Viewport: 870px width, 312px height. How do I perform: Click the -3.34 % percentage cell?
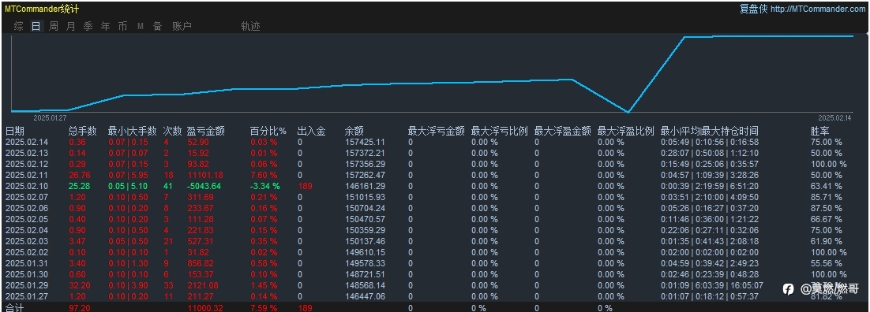pyautogui.click(x=265, y=186)
